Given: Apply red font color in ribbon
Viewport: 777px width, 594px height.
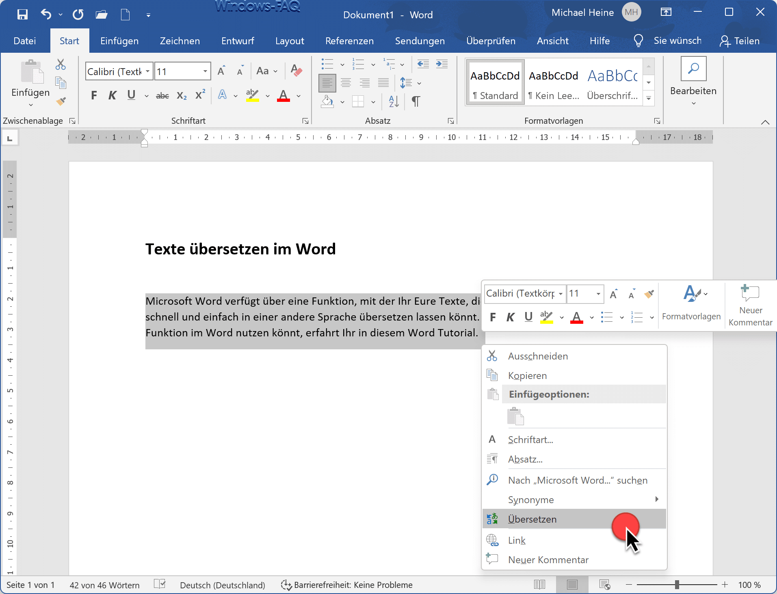Looking at the screenshot, I should click(x=283, y=96).
